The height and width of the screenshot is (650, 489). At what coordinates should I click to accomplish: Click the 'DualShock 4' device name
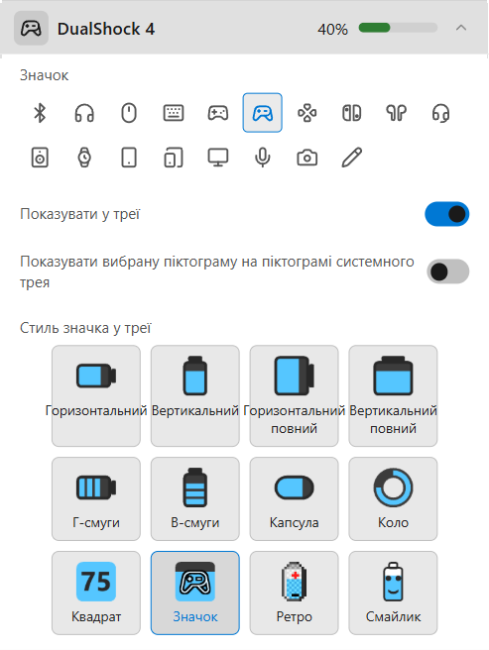click(x=106, y=29)
